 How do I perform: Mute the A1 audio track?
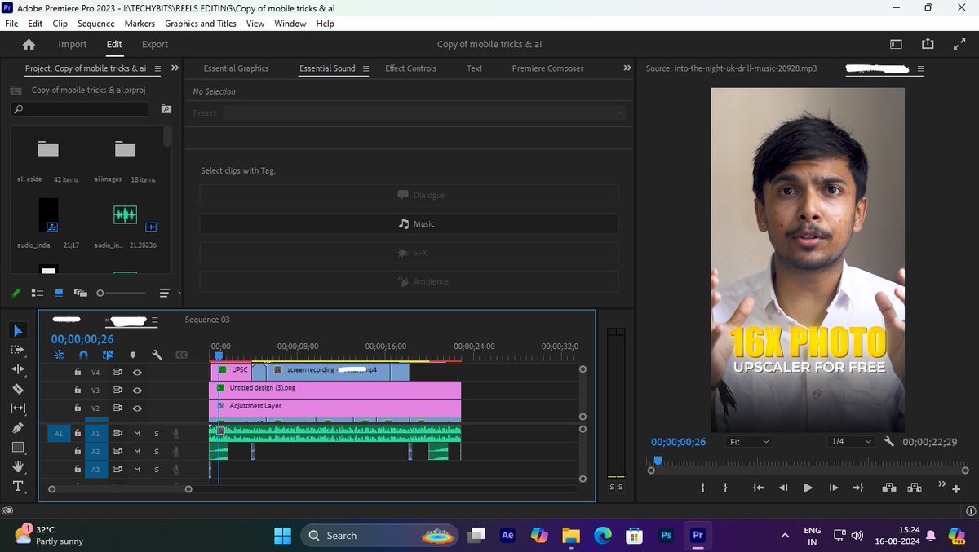click(x=137, y=433)
